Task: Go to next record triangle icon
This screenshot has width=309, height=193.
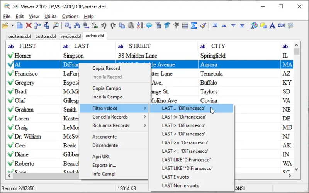Action: click(233, 25)
